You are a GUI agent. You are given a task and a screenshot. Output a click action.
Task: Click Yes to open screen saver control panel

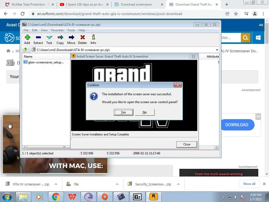[123, 112]
